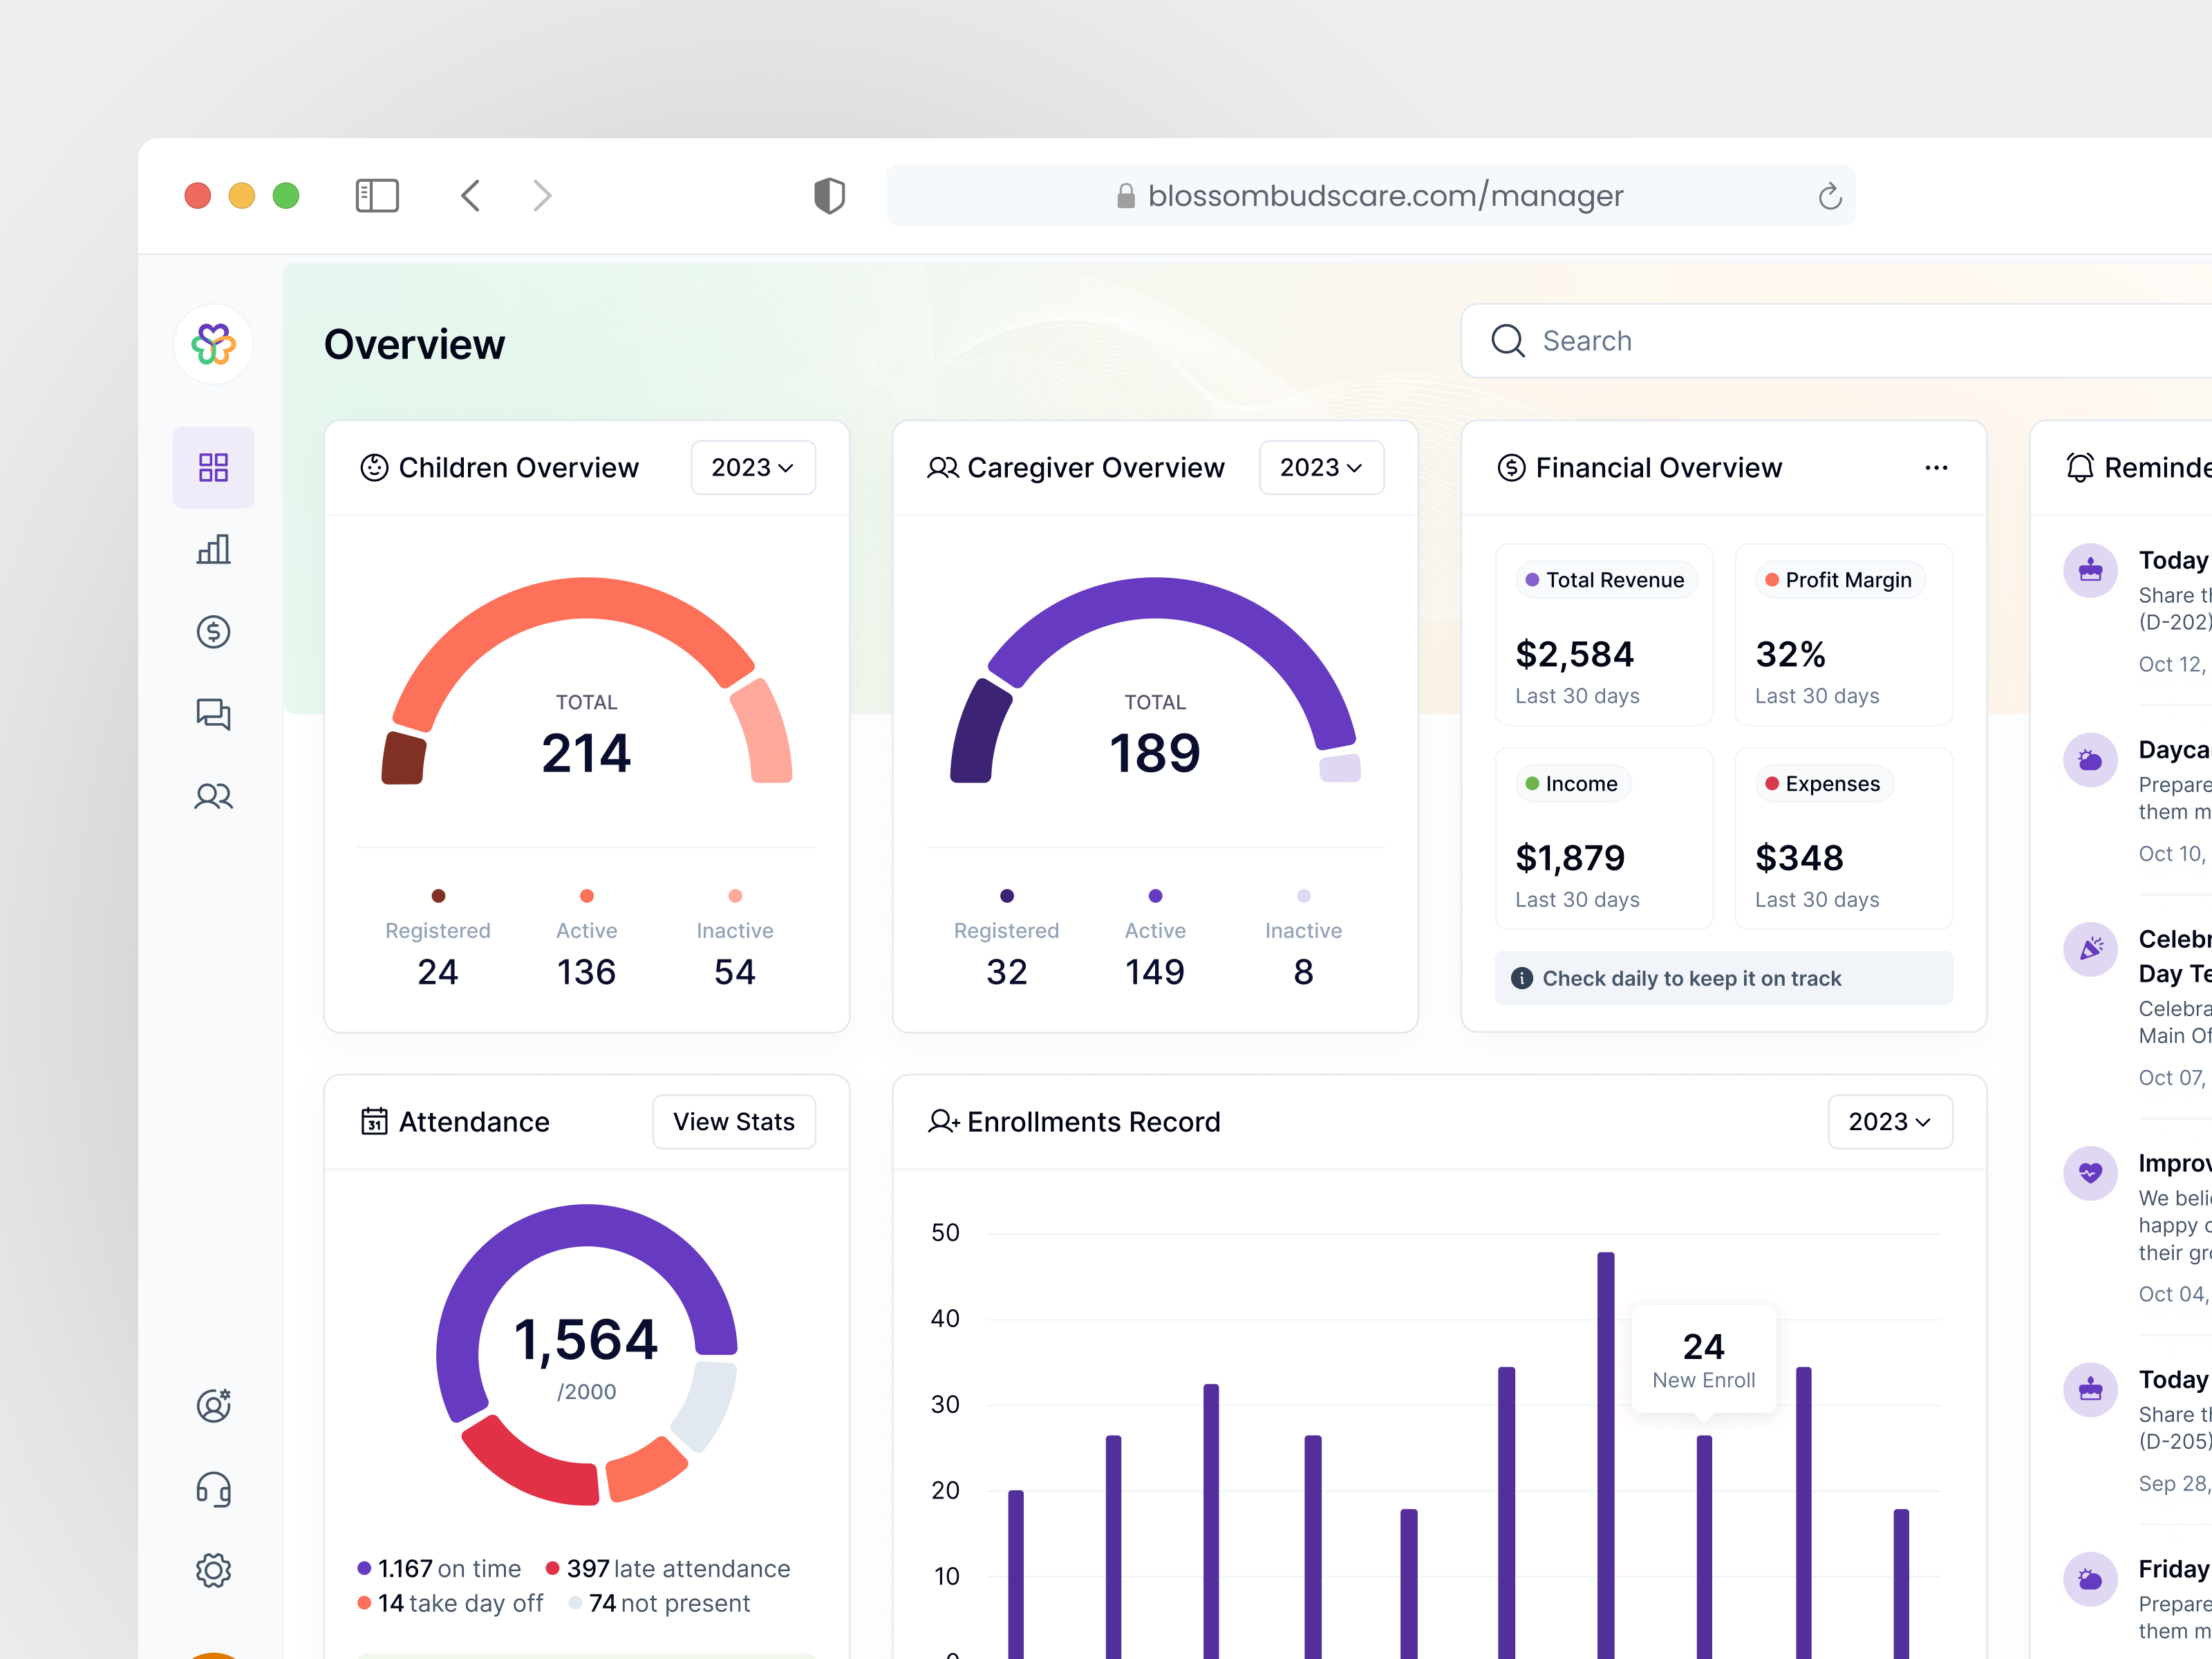Select the analytics bar chart icon
This screenshot has height=1659, width=2212.
pos(213,549)
